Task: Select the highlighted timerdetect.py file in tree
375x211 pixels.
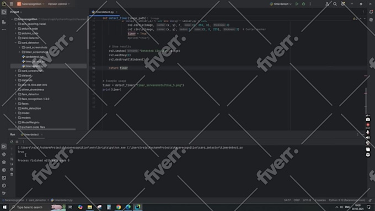Action: (49, 66)
